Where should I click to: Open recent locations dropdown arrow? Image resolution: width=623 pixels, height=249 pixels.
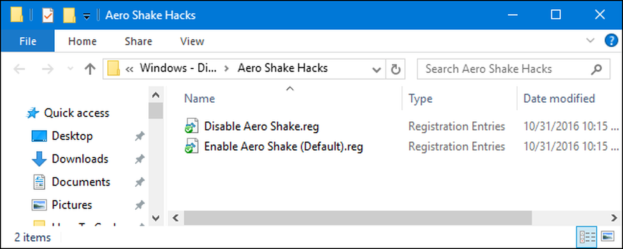coord(71,69)
